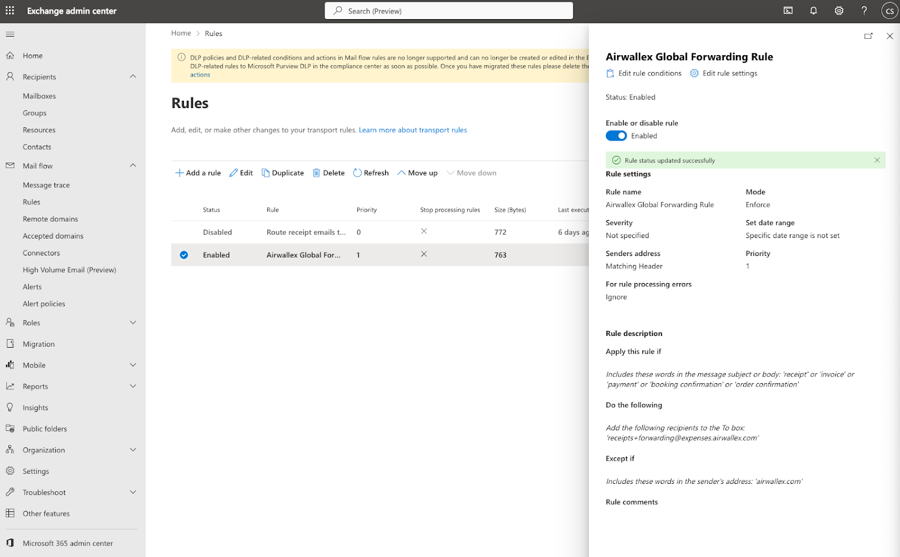This screenshot has height=557, width=900.
Task: Go to Connectors in Mail flow
Action: point(41,253)
